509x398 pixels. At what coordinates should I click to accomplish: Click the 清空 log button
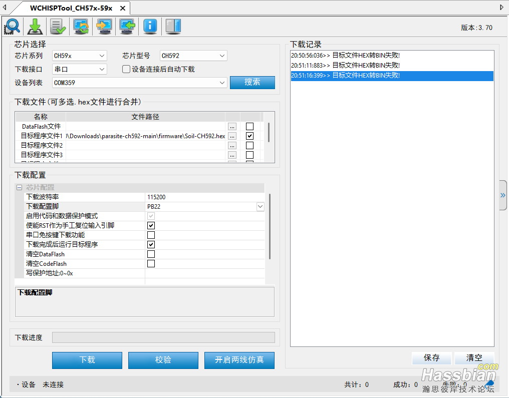(474, 358)
